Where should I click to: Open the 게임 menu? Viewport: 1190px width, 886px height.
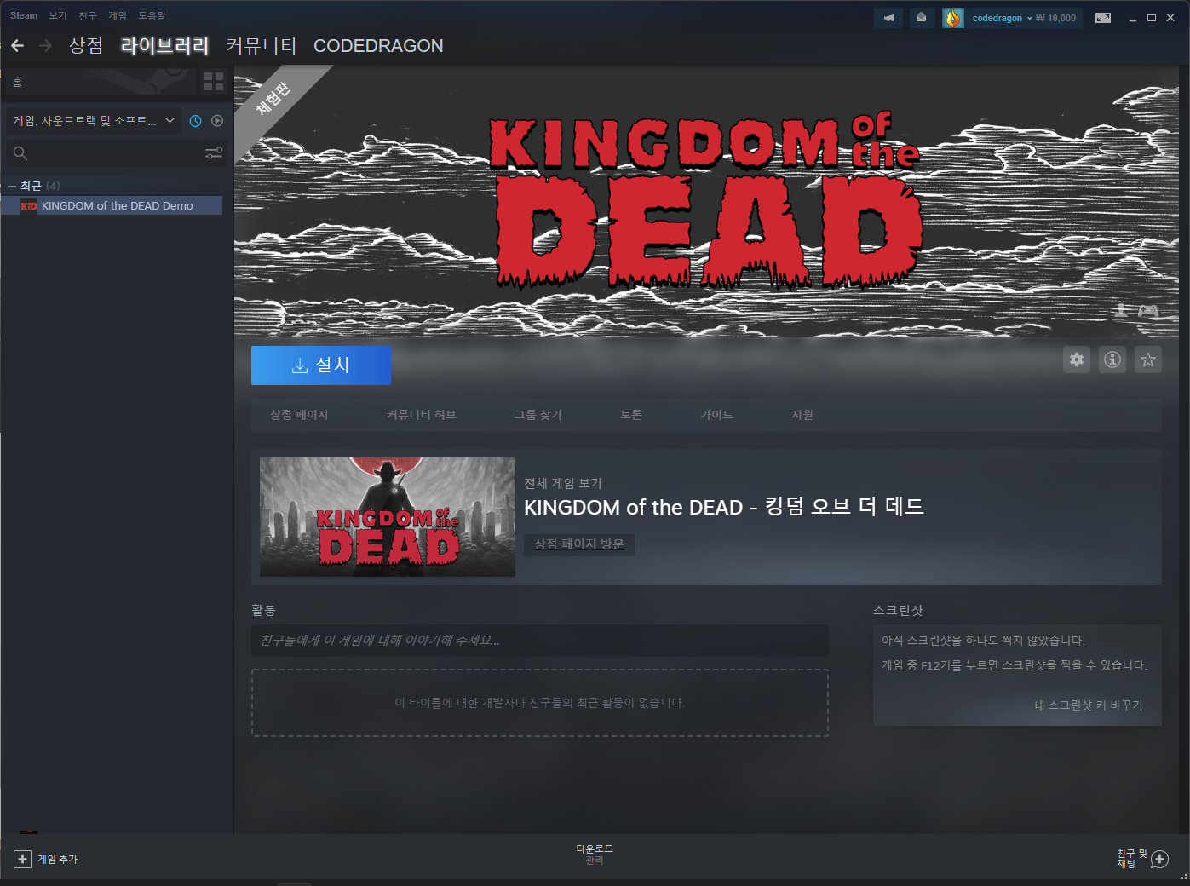click(118, 15)
